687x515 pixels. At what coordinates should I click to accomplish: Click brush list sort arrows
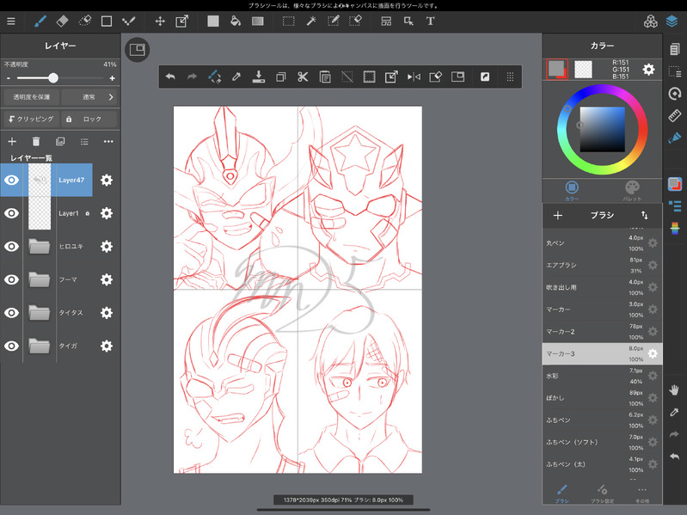click(x=645, y=215)
